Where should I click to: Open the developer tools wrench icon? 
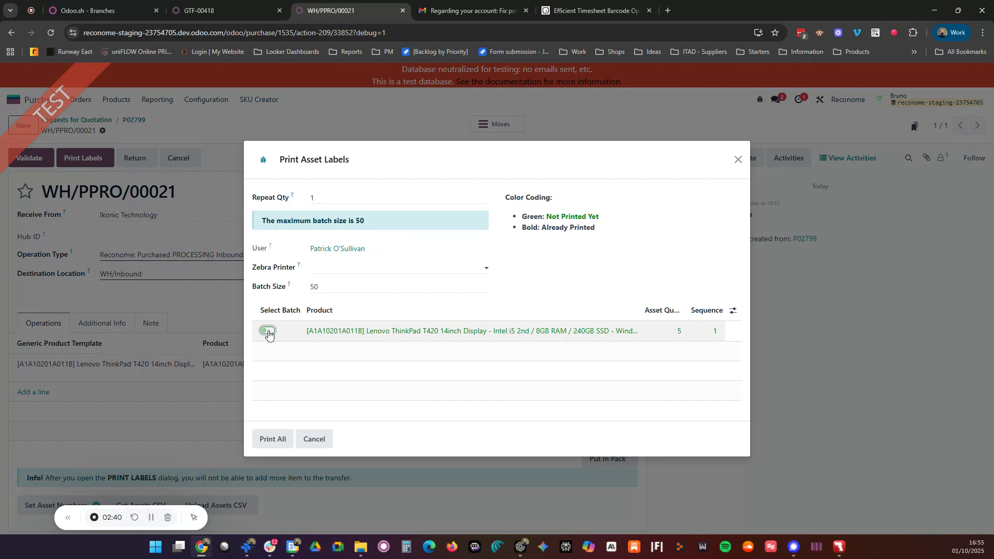(x=820, y=99)
